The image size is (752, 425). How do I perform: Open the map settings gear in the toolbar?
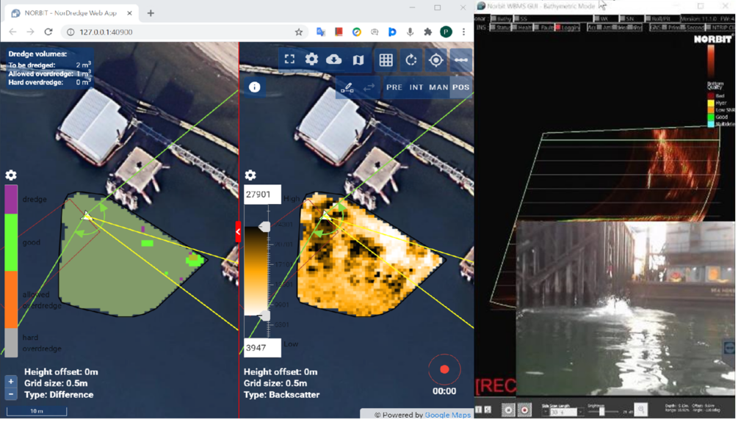point(314,59)
